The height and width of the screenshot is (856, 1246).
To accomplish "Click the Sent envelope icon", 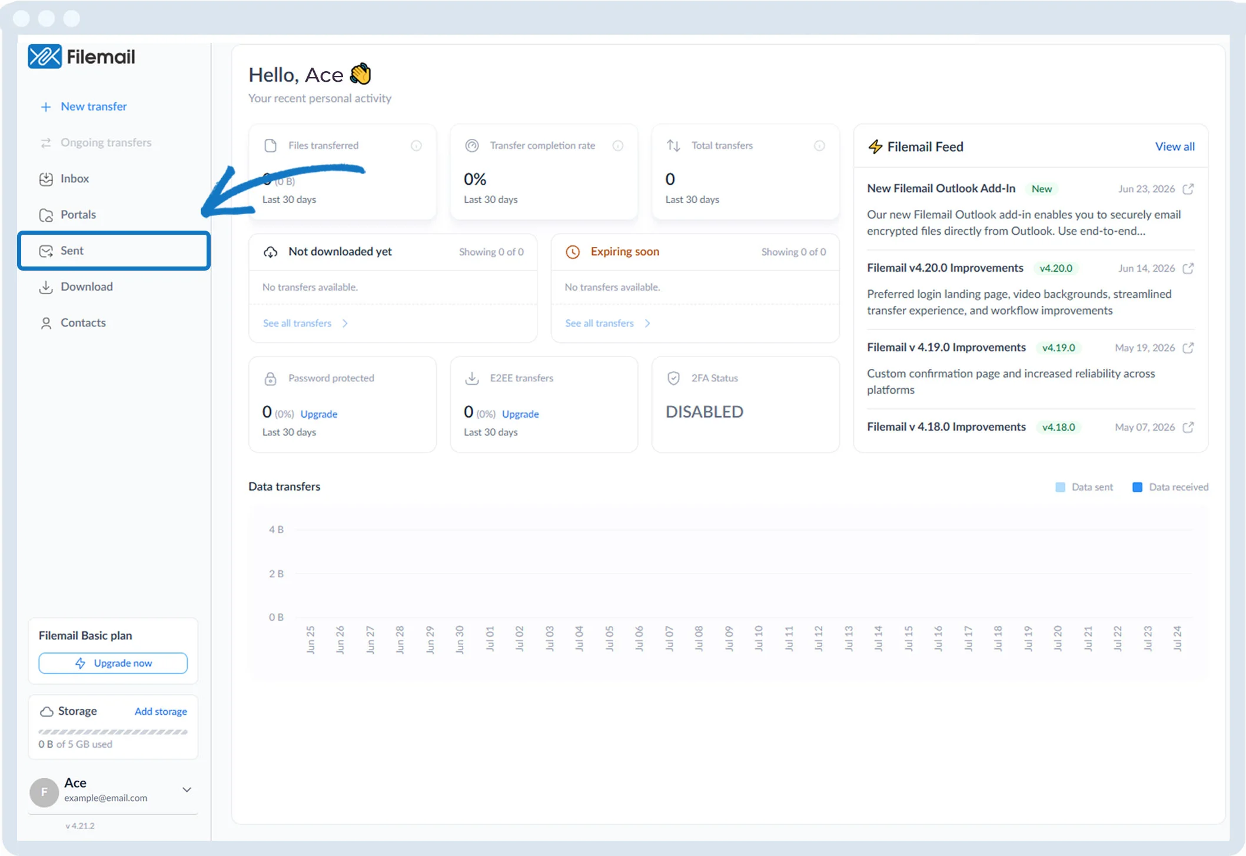I will 46,251.
